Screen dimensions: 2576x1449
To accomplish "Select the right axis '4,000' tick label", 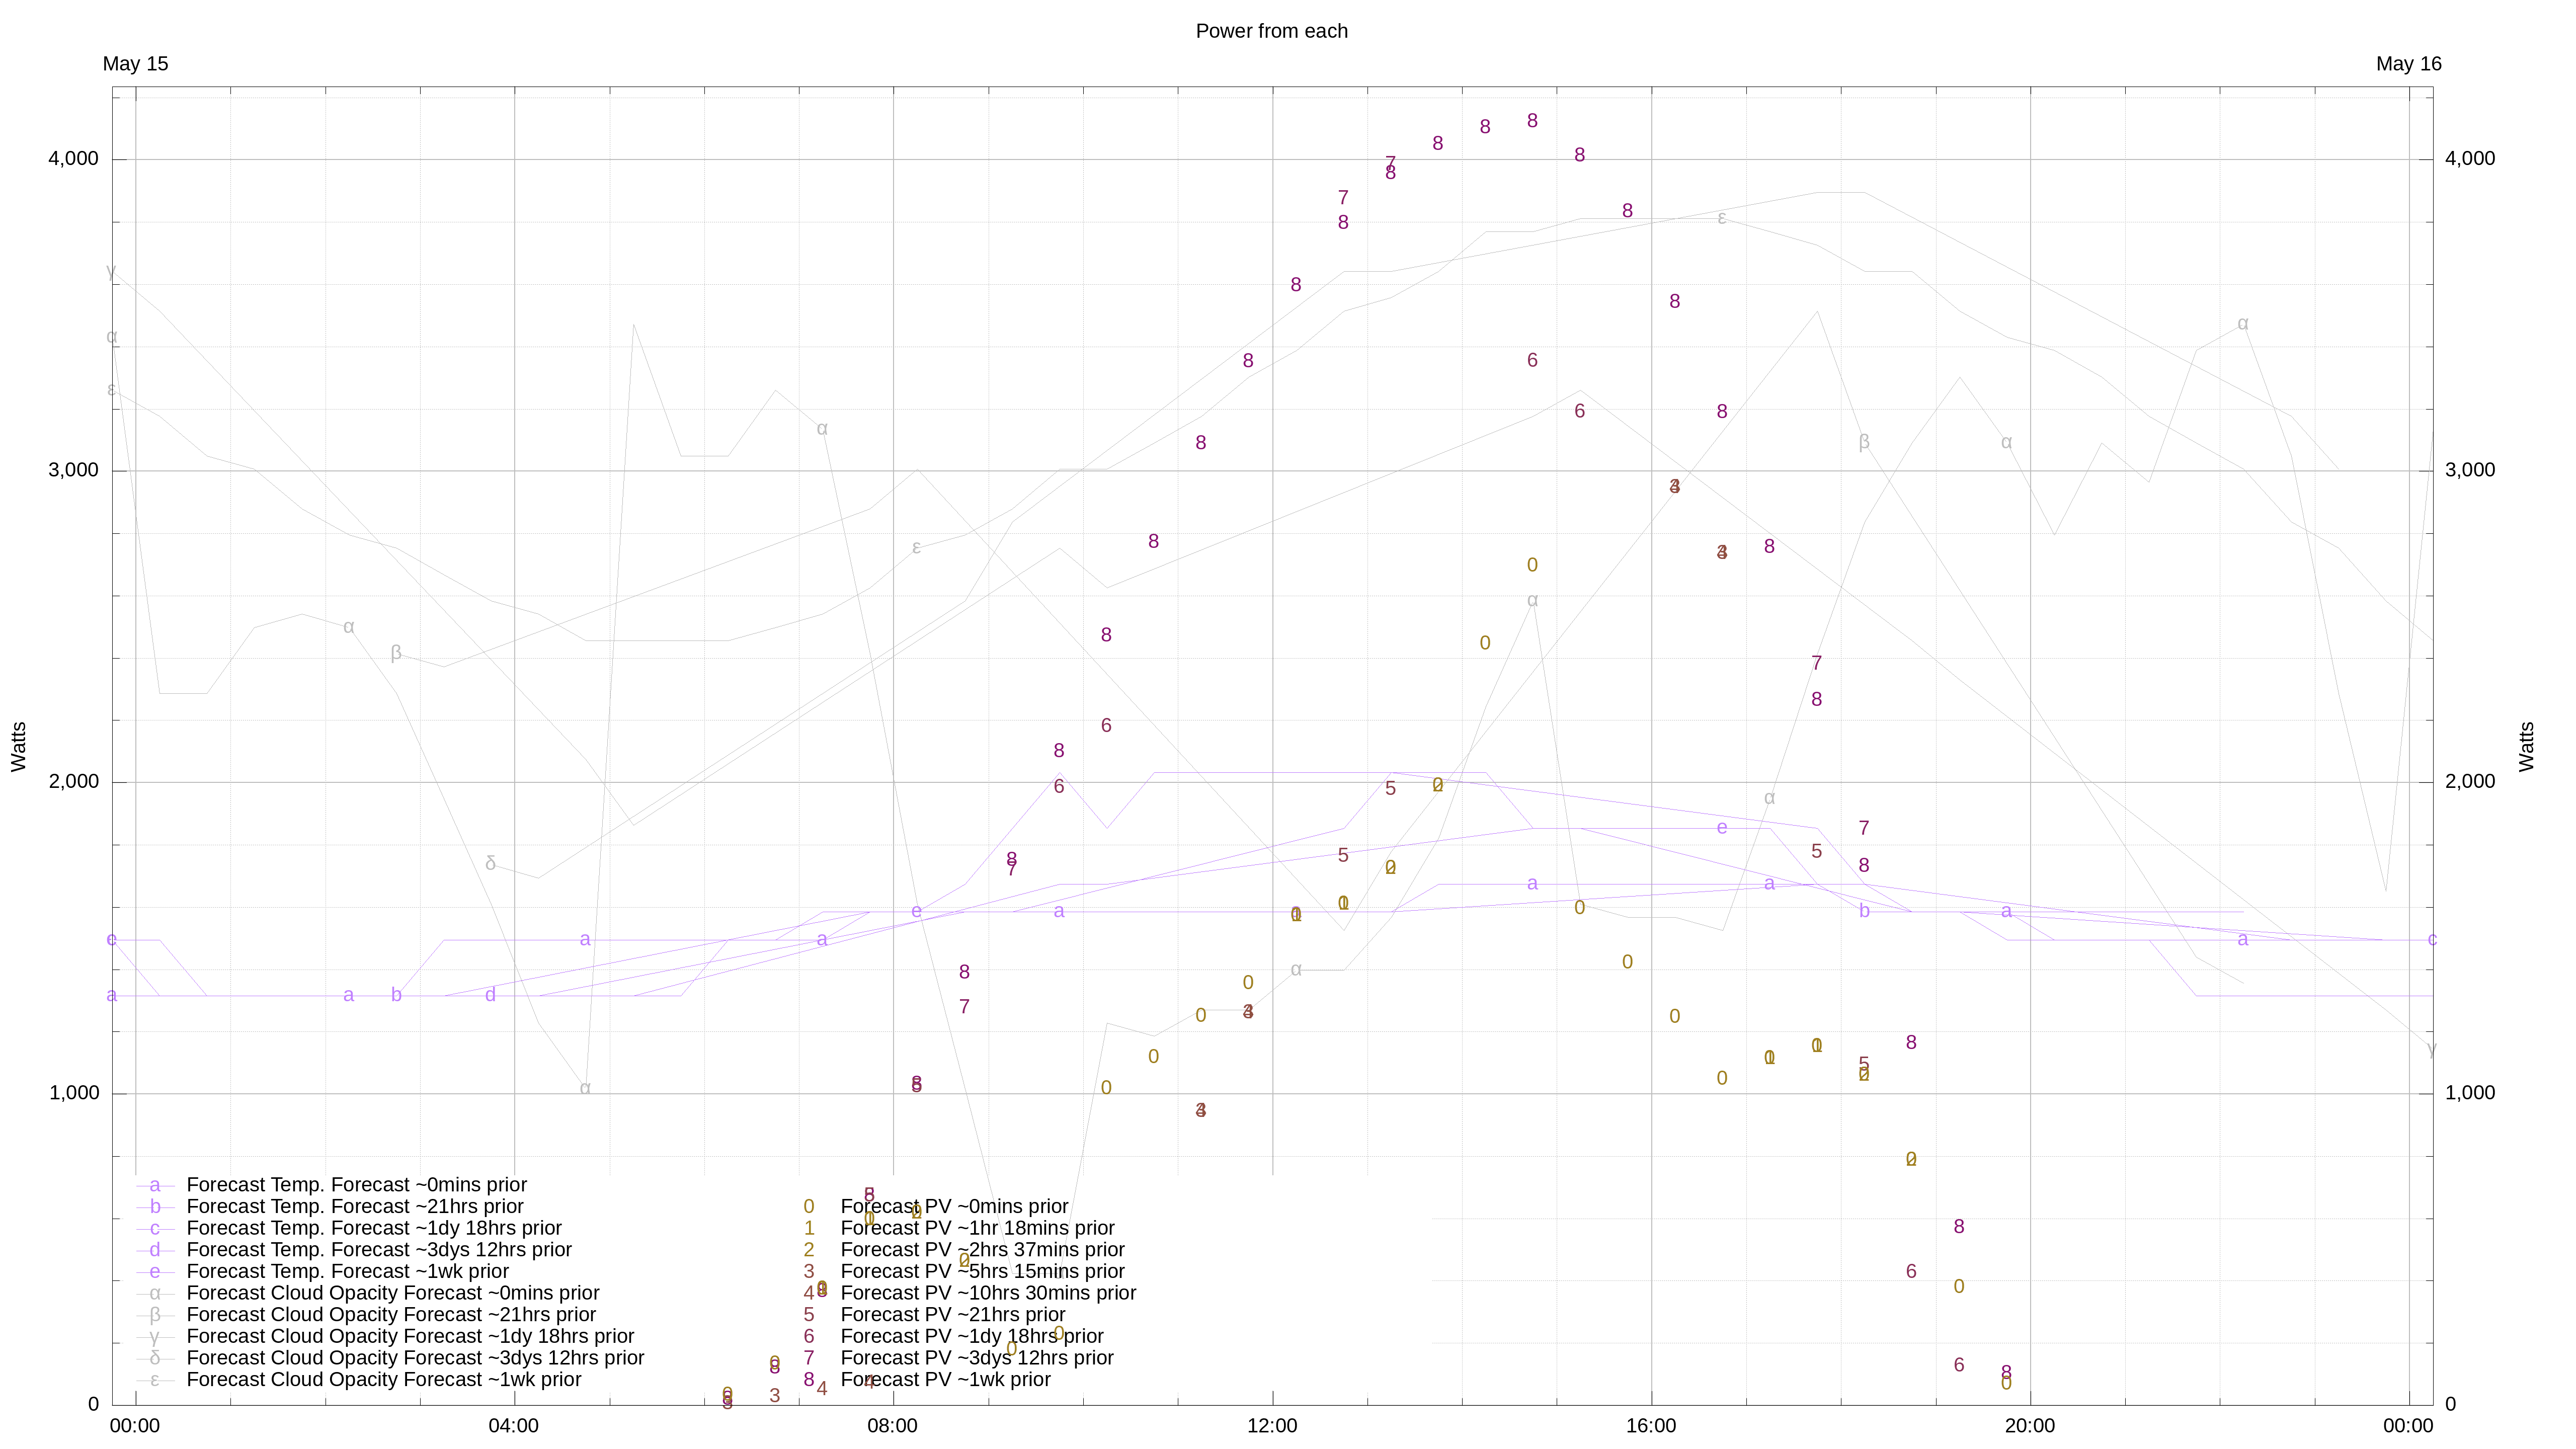I will coord(2470,159).
